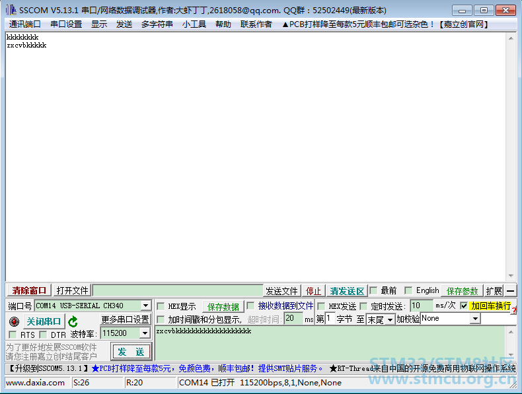Click the file path field beside 打开文件
Viewport: 522px width, 394px height.
tap(178, 290)
